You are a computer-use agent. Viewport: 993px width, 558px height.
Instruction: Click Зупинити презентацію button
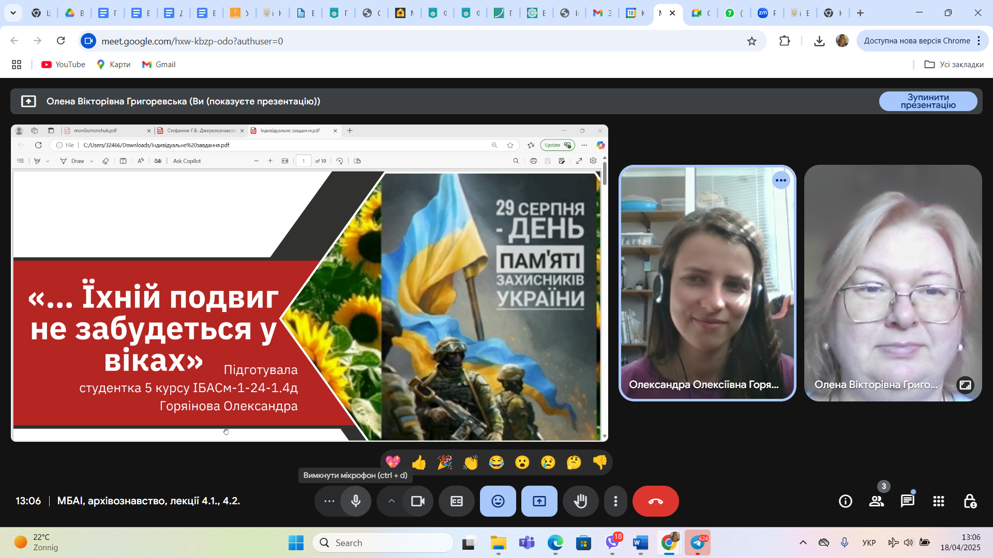928,101
